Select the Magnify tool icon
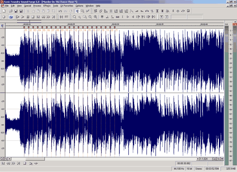The width and height of the screenshot is (237, 172). [x=83, y=11]
